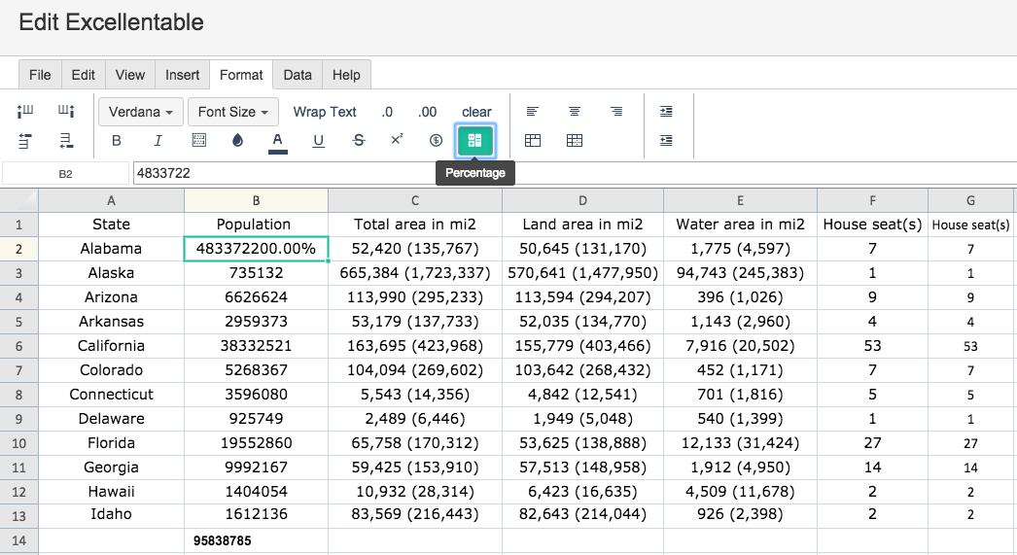The height and width of the screenshot is (555, 1017).
Task: Click the formula bar showing 4833722
Action: click(575, 173)
